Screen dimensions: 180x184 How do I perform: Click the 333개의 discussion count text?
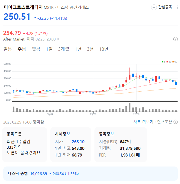(x=14, y=147)
